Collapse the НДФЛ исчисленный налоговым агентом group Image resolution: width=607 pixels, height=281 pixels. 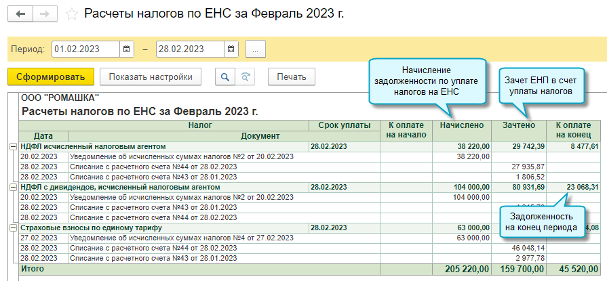coord(13,146)
